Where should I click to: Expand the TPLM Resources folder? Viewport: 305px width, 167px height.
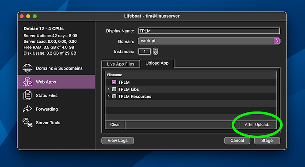click(x=109, y=96)
